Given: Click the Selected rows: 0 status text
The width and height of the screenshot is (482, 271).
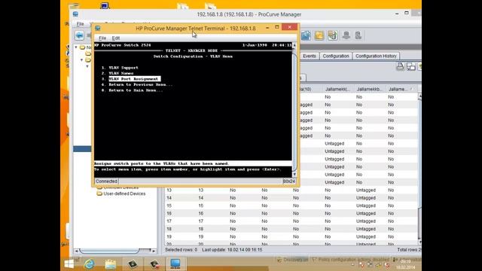Looking at the screenshot, I should pos(181,250).
